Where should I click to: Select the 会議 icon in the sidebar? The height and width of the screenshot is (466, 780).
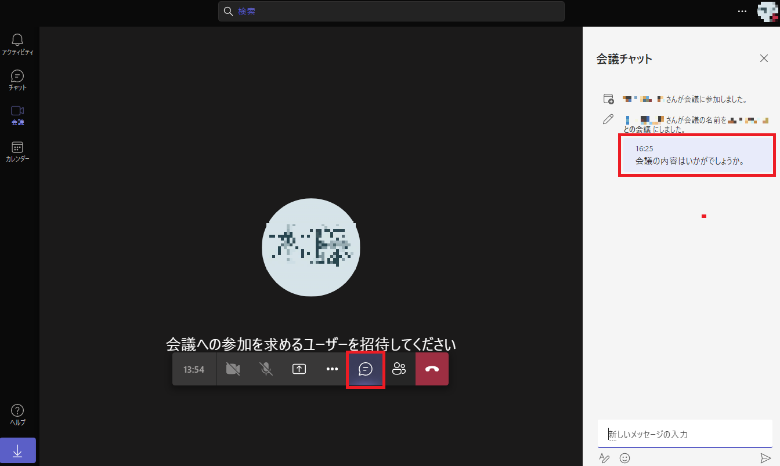point(17,114)
